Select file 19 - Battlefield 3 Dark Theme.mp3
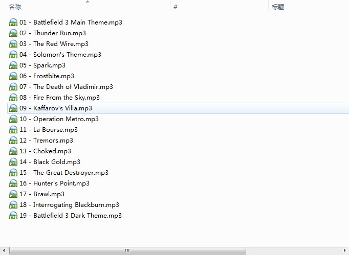This screenshot has height=255, width=349. pos(71,216)
